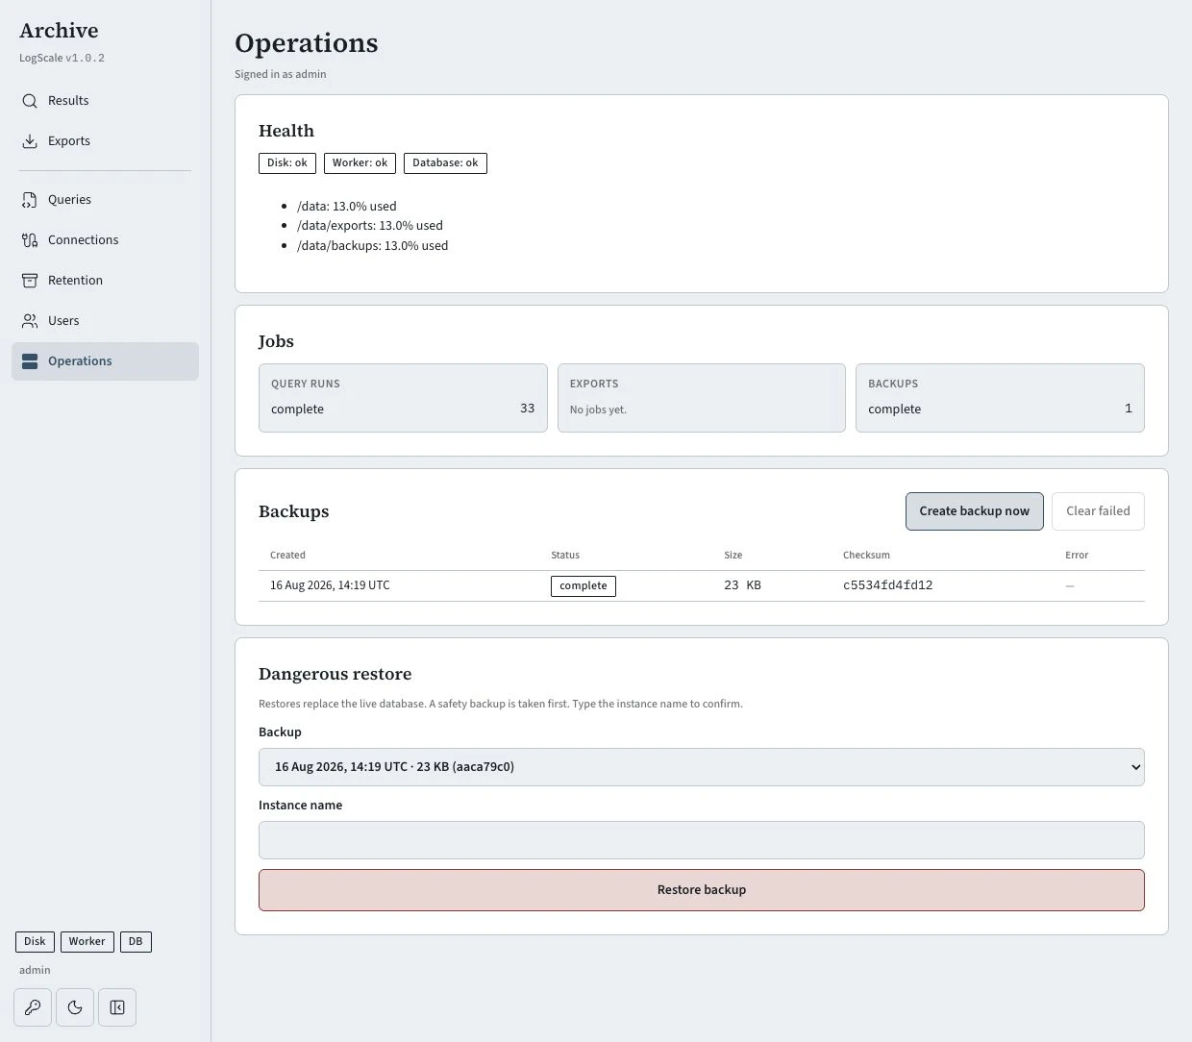Click the Users people icon
This screenshot has height=1042, width=1192.
pyautogui.click(x=30, y=321)
